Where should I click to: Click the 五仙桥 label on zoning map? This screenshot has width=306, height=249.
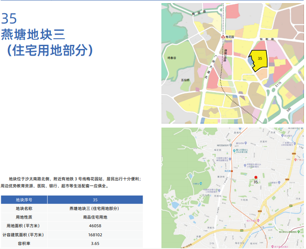pyautogui.click(x=185, y=81)
